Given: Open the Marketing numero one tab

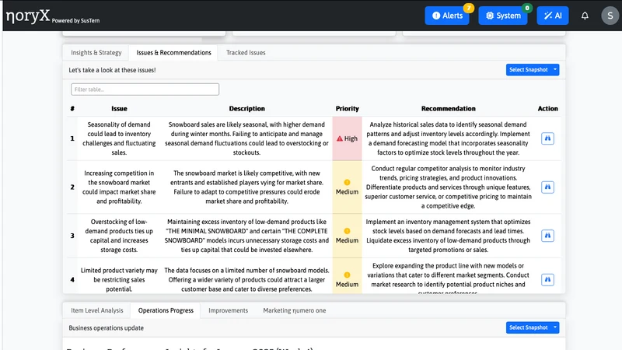Looking at the screenshot, I should [295, 310].
